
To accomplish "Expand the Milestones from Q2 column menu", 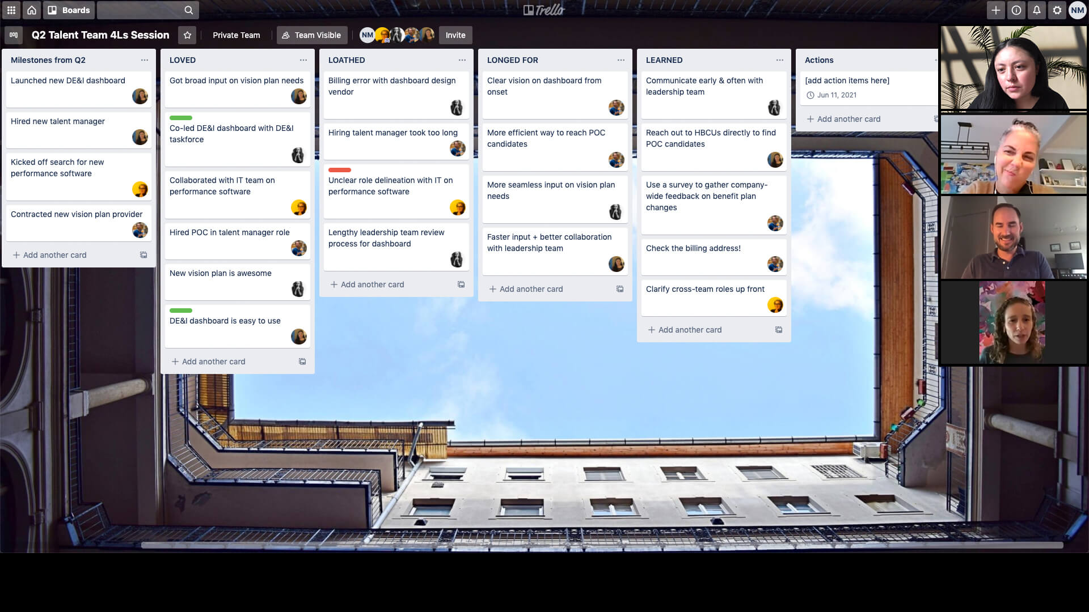I will click(x=145, y=59).
